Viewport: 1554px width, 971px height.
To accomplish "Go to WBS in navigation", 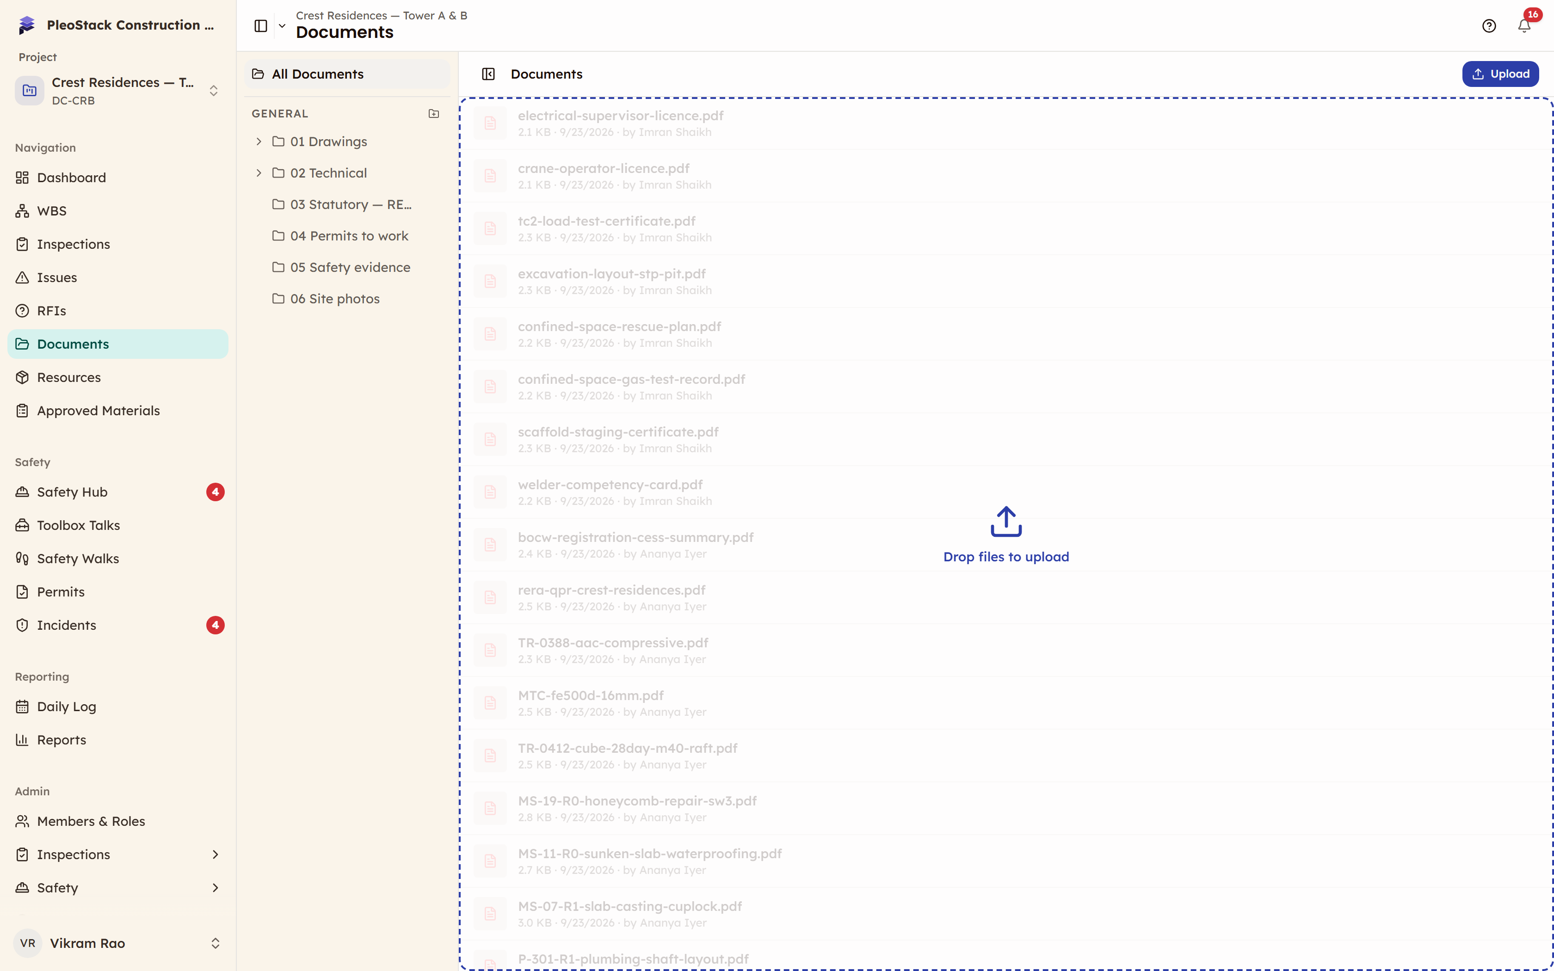I will (118, 211).
